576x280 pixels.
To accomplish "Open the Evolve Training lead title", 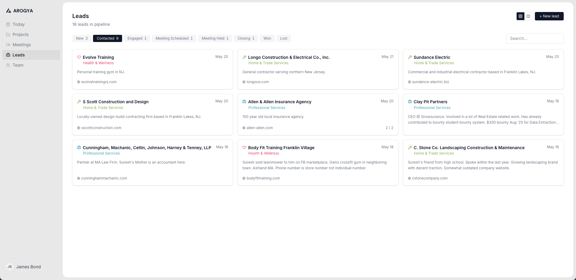I will point(98,57).
